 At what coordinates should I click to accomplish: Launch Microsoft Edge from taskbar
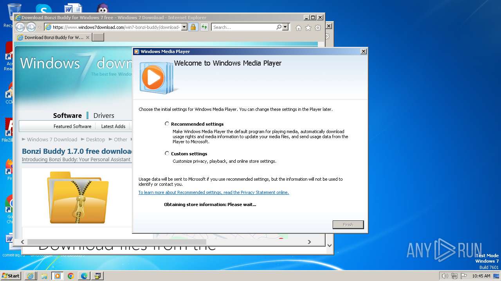click(x=84, y=276)
